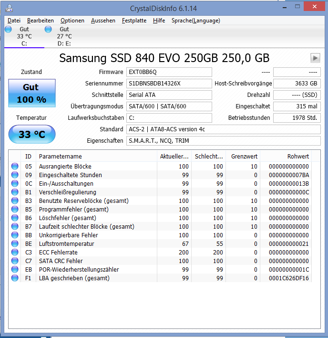
Task: Click the Rohwert column header
Action: (x=286, y=156)
